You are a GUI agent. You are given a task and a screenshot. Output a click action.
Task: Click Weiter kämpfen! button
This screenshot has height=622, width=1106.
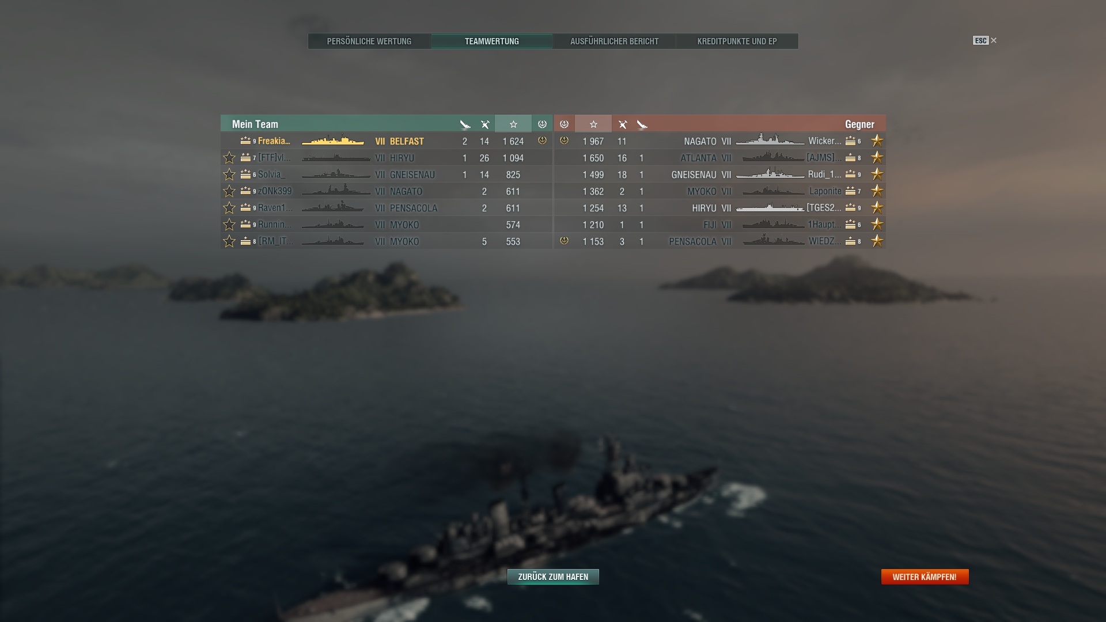(x=925, y=577)
